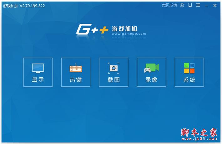Open the 截图 screenshot settings tile
The image size is (222, 144).
coord(114,72)
